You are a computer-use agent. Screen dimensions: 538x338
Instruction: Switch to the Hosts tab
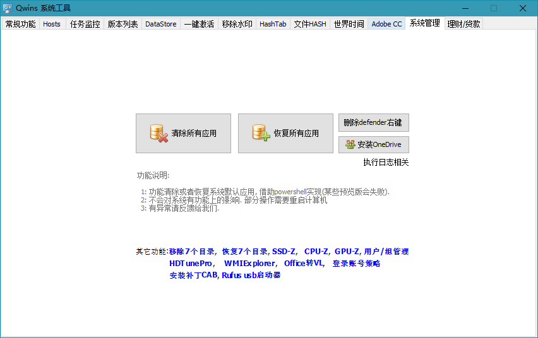click(52, 24)
